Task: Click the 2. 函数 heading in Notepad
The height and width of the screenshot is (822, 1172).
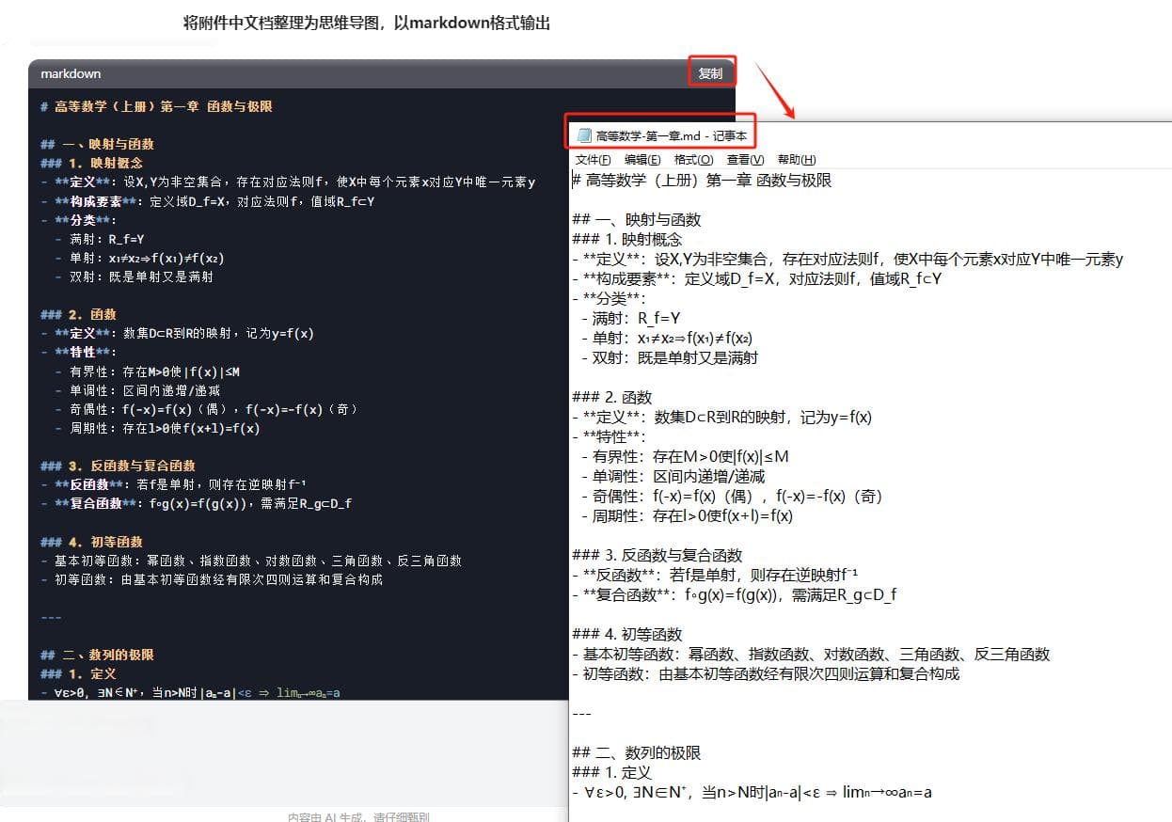Action: [x=612, y=398]
